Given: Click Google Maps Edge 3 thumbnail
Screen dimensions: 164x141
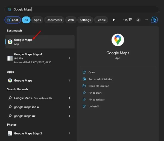Looking at the screenshot, I should 10,133.
